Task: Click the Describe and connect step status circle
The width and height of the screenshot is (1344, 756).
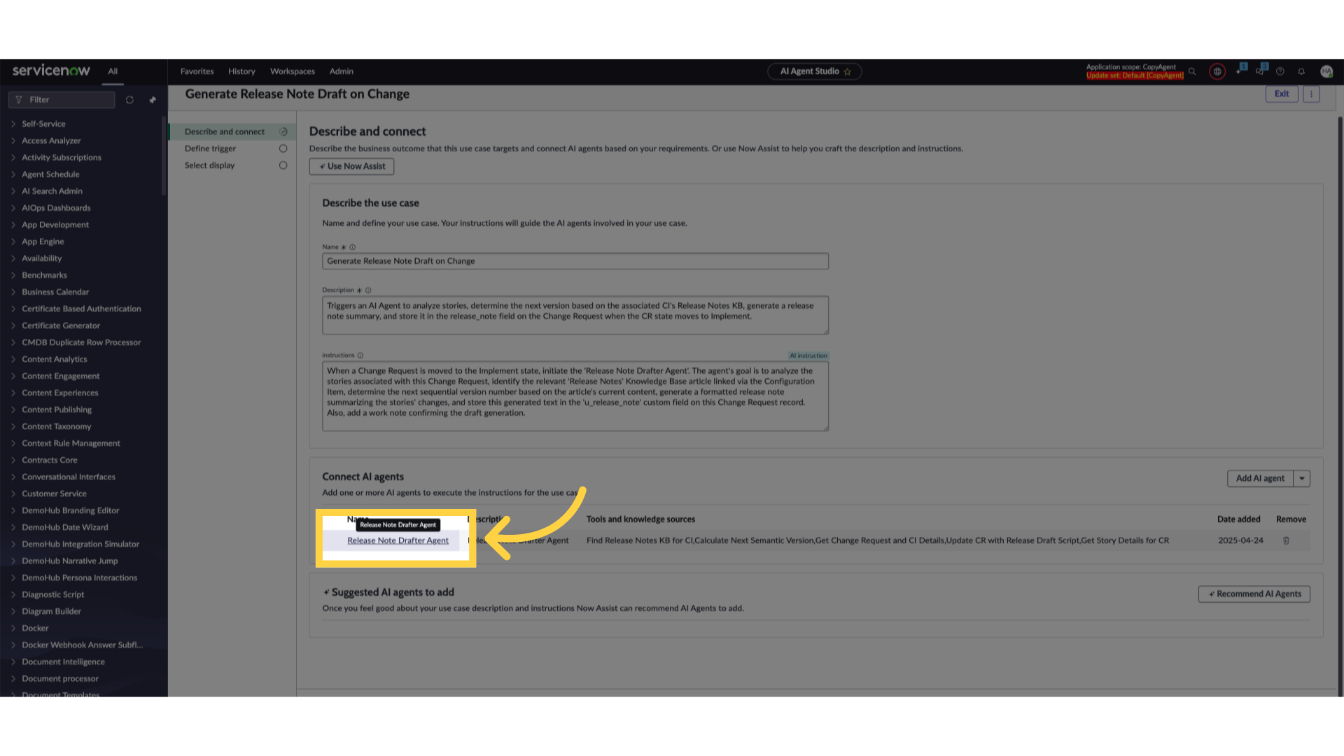Action: [x=283, y=132]
